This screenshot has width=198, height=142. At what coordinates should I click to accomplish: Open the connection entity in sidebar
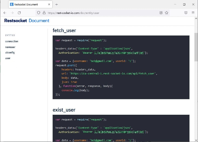click(x=12, y=41)
